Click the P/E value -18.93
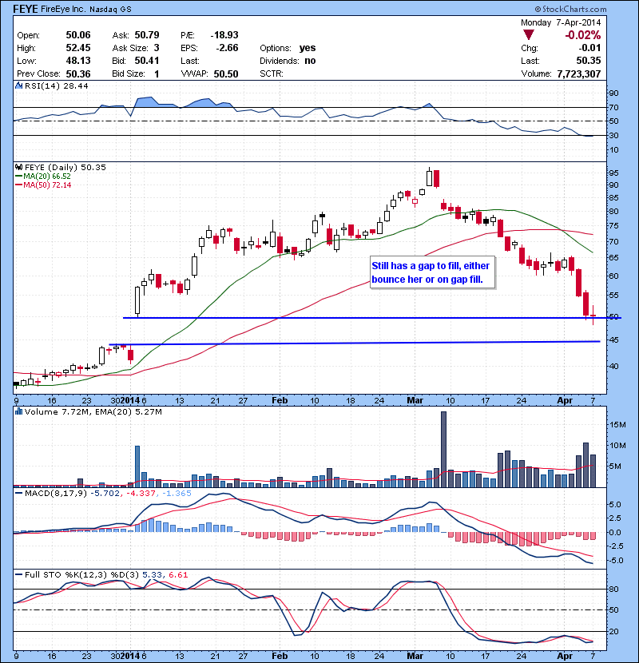639x663 pixels. point(224,35)
